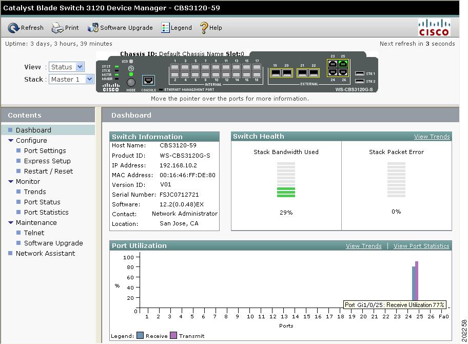Click the Print printer icon
Image resolution: width=468 pixels, height=344 pixels.
[x=57, y=28]
